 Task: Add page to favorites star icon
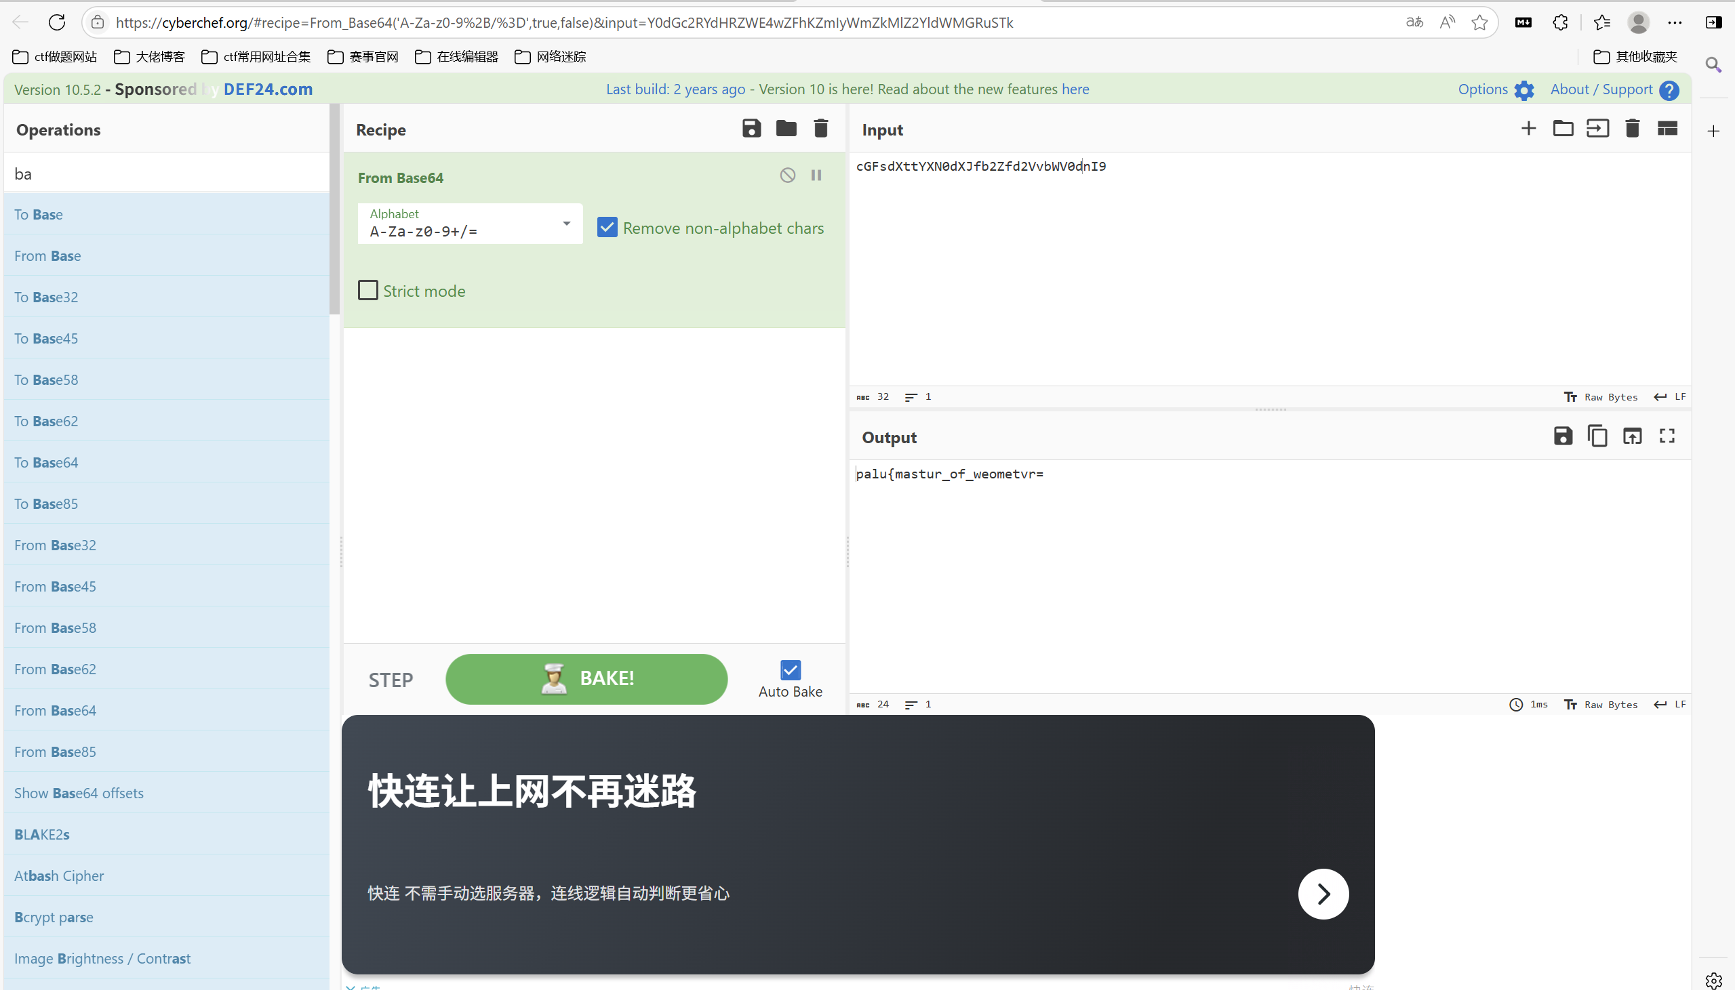pyautogui.click(x=1479, y=22)
